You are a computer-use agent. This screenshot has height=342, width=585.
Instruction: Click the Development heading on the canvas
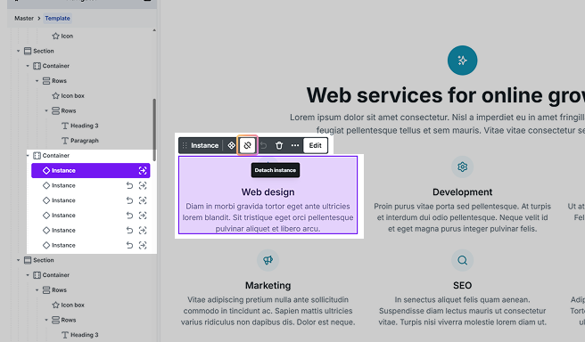tap(462, 192)
